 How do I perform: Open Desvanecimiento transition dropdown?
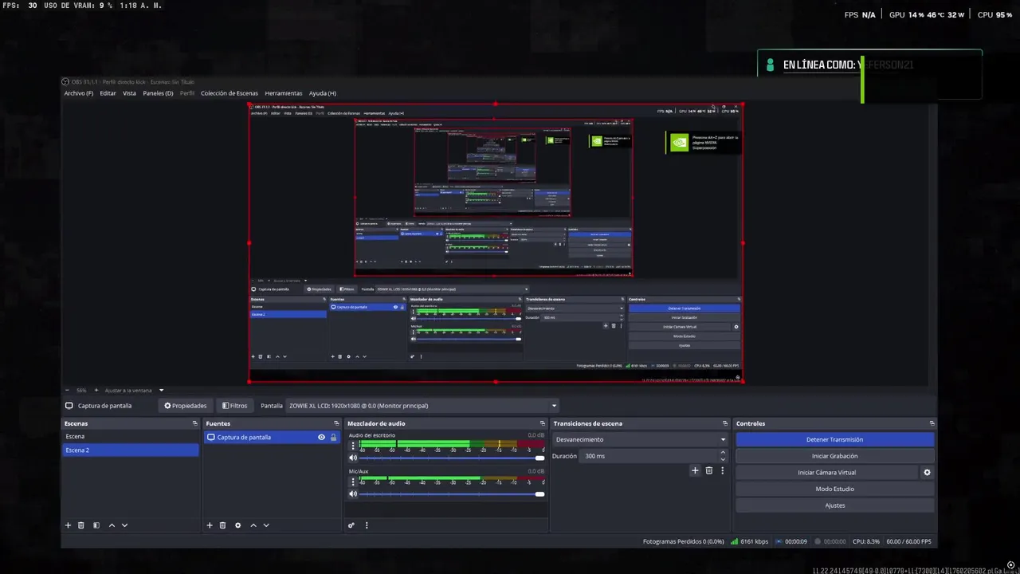[641, 439]
